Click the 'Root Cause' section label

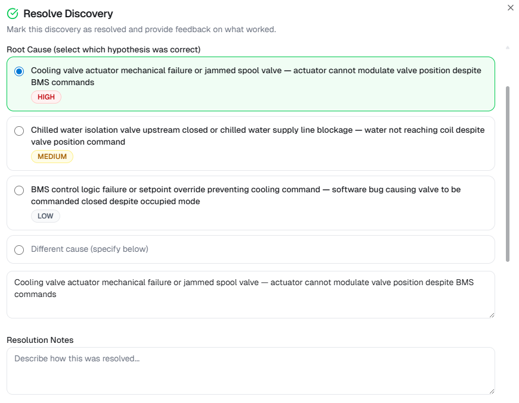[103, 49]
